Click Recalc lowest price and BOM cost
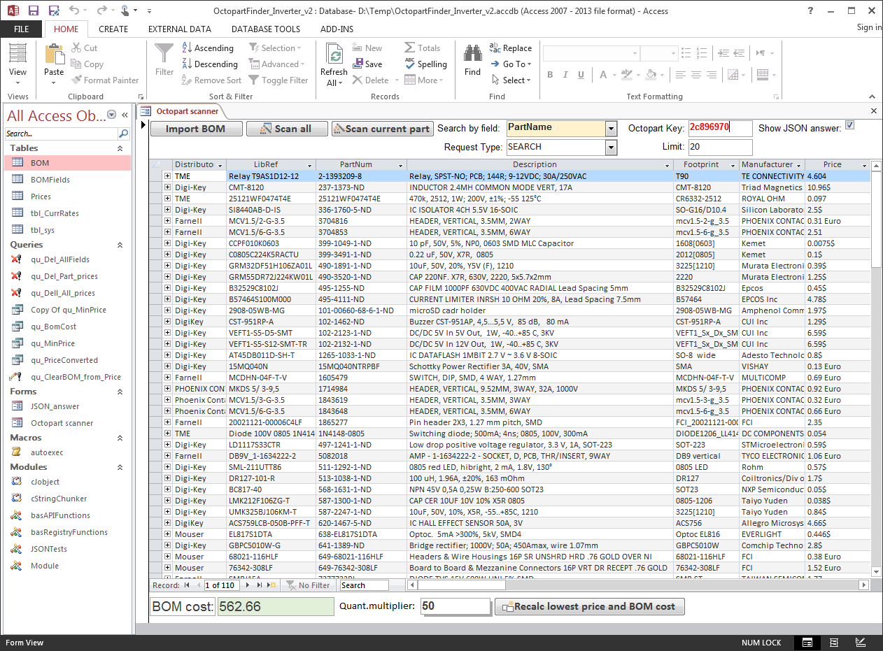This screenshot has height=651, width=883. (x=590, y=606)
